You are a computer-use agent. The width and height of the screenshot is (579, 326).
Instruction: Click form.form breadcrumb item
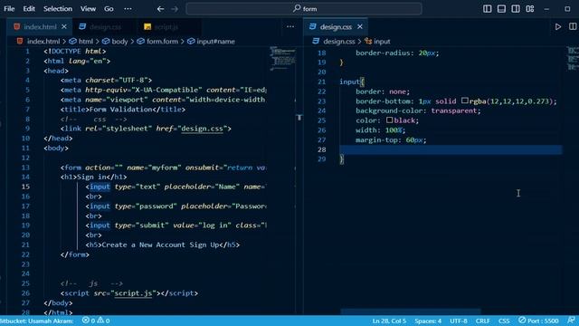tap(162, 42)
